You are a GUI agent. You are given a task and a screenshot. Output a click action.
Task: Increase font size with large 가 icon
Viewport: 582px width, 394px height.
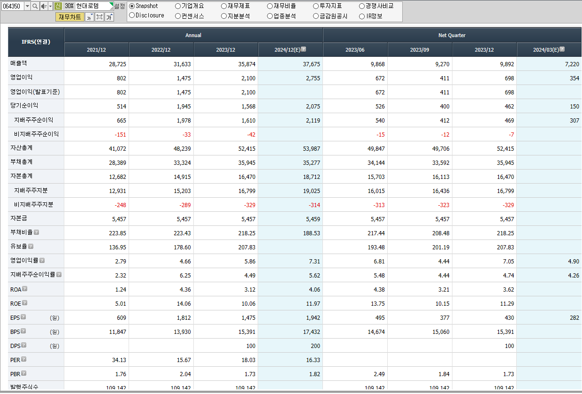point(109,17)
